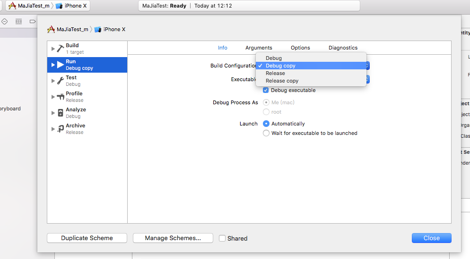Screen dimensions: 470x259
Task: Select Launch Automatically radio button
Action: [x=266, y=124]
